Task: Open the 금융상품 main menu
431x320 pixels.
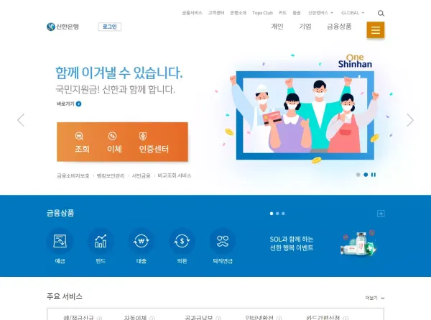Action: [339, 27]
